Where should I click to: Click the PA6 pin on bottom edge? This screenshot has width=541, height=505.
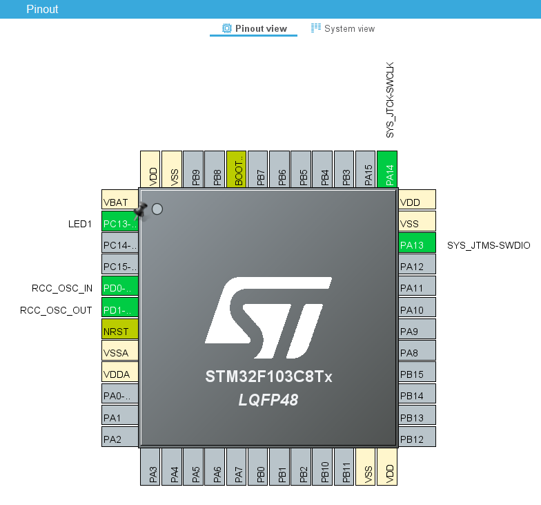tap(215, 467)
